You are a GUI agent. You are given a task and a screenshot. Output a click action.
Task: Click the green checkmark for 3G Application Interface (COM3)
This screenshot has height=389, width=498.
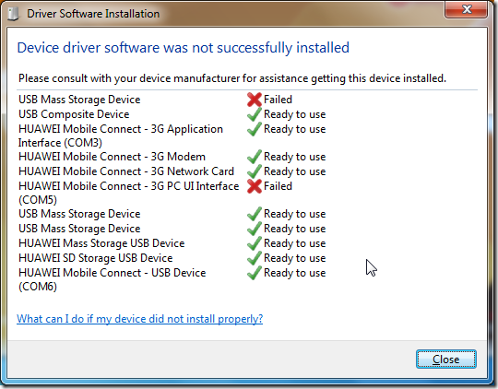(255, 129)
